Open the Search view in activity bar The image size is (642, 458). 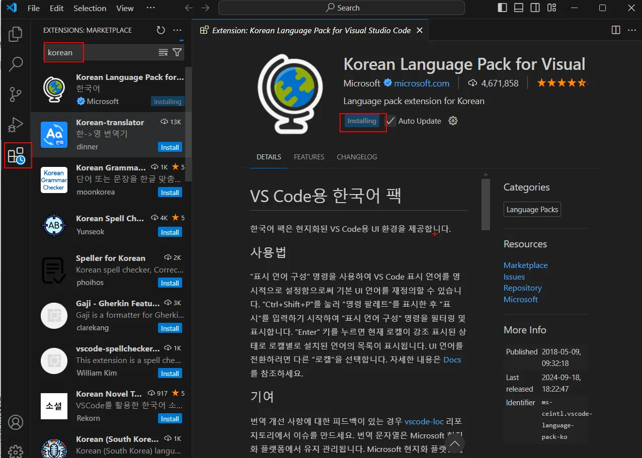tap(16, 64)
